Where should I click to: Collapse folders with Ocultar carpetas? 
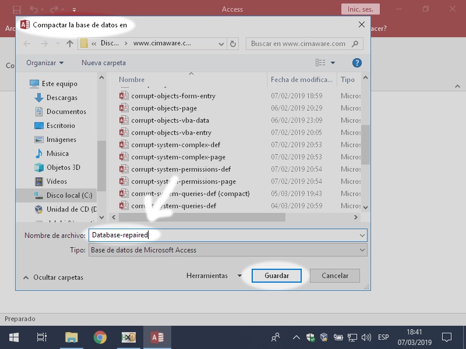coord(53,277)
